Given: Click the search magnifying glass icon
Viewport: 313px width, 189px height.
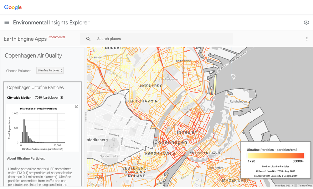Looking at the screenshot, I should (x=88, y=39).
